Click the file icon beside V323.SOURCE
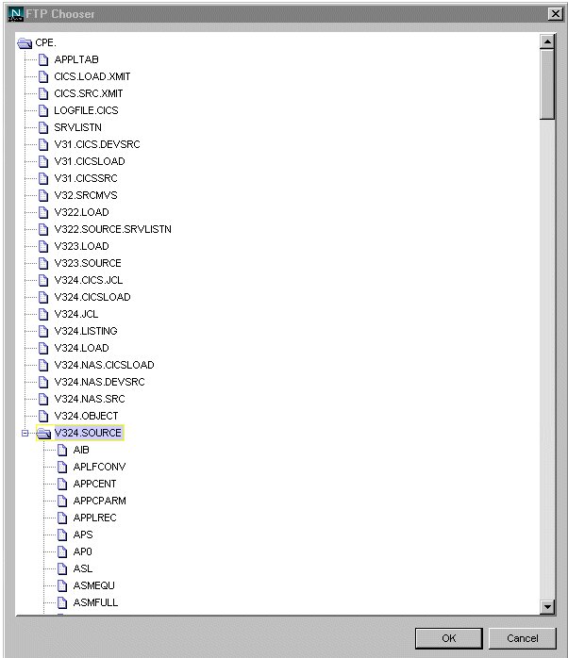This screenshot has height=658, width=568. point(43,263)
